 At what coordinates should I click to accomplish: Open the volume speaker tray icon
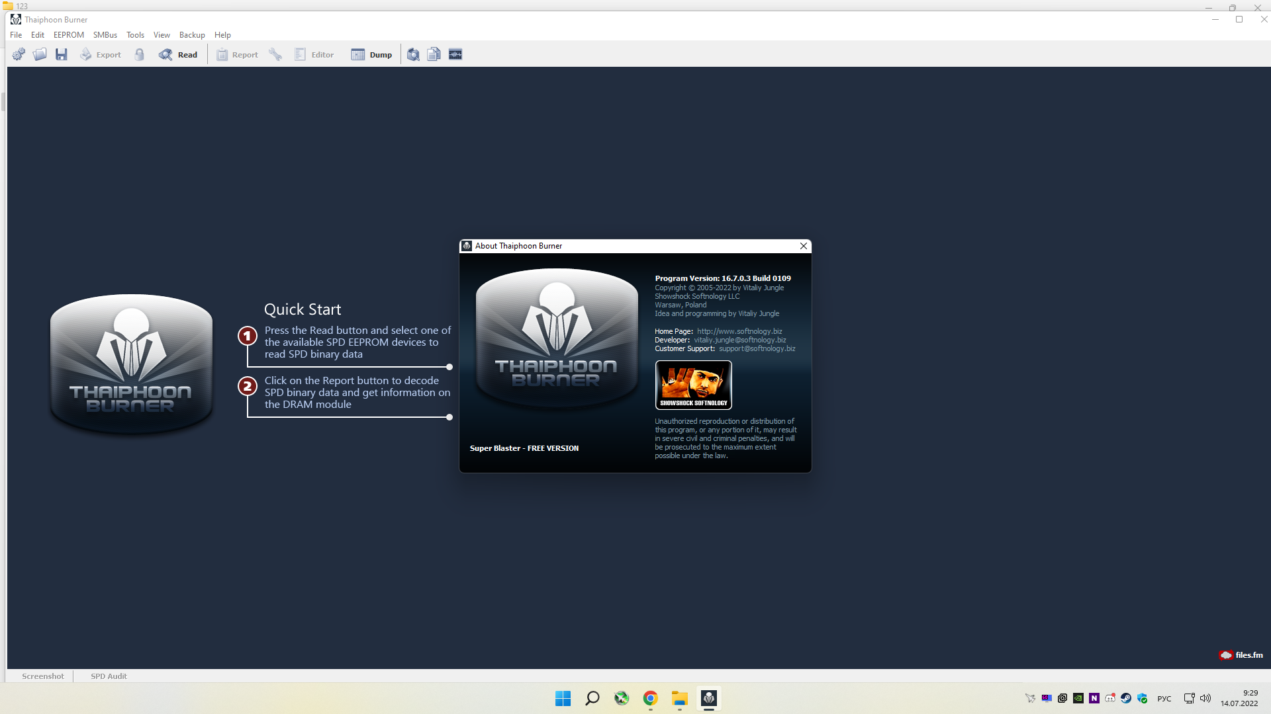1205,698
